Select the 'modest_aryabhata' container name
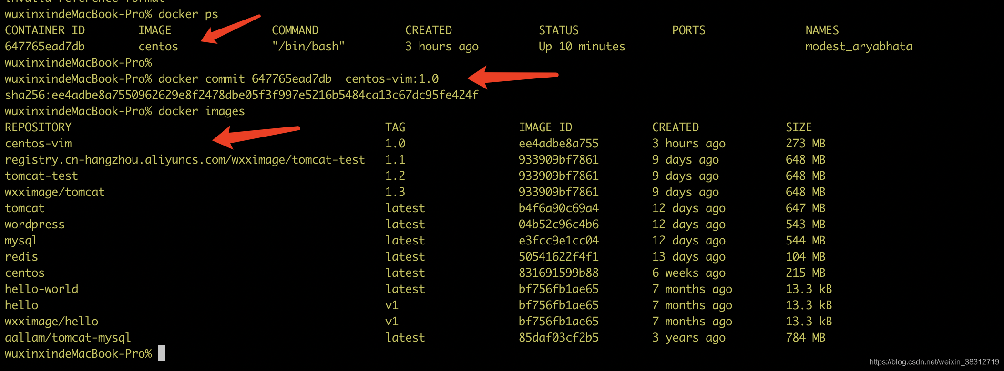Image resolution: width=1004 pixels, height=371 pixels. 859,47
